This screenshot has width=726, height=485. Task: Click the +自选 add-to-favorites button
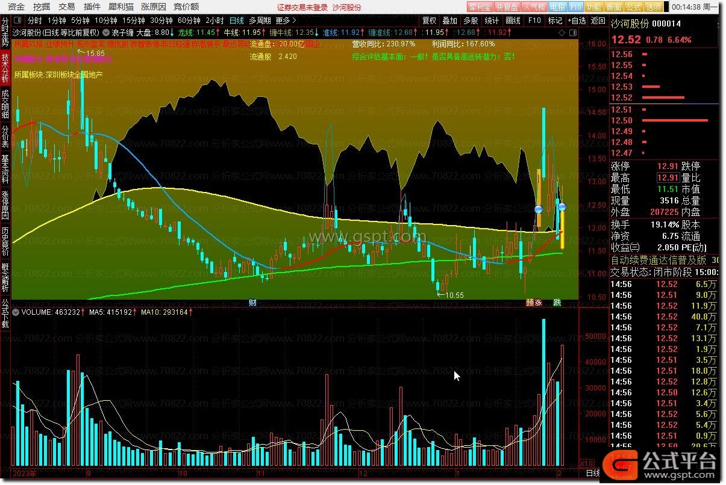(576, 20)
